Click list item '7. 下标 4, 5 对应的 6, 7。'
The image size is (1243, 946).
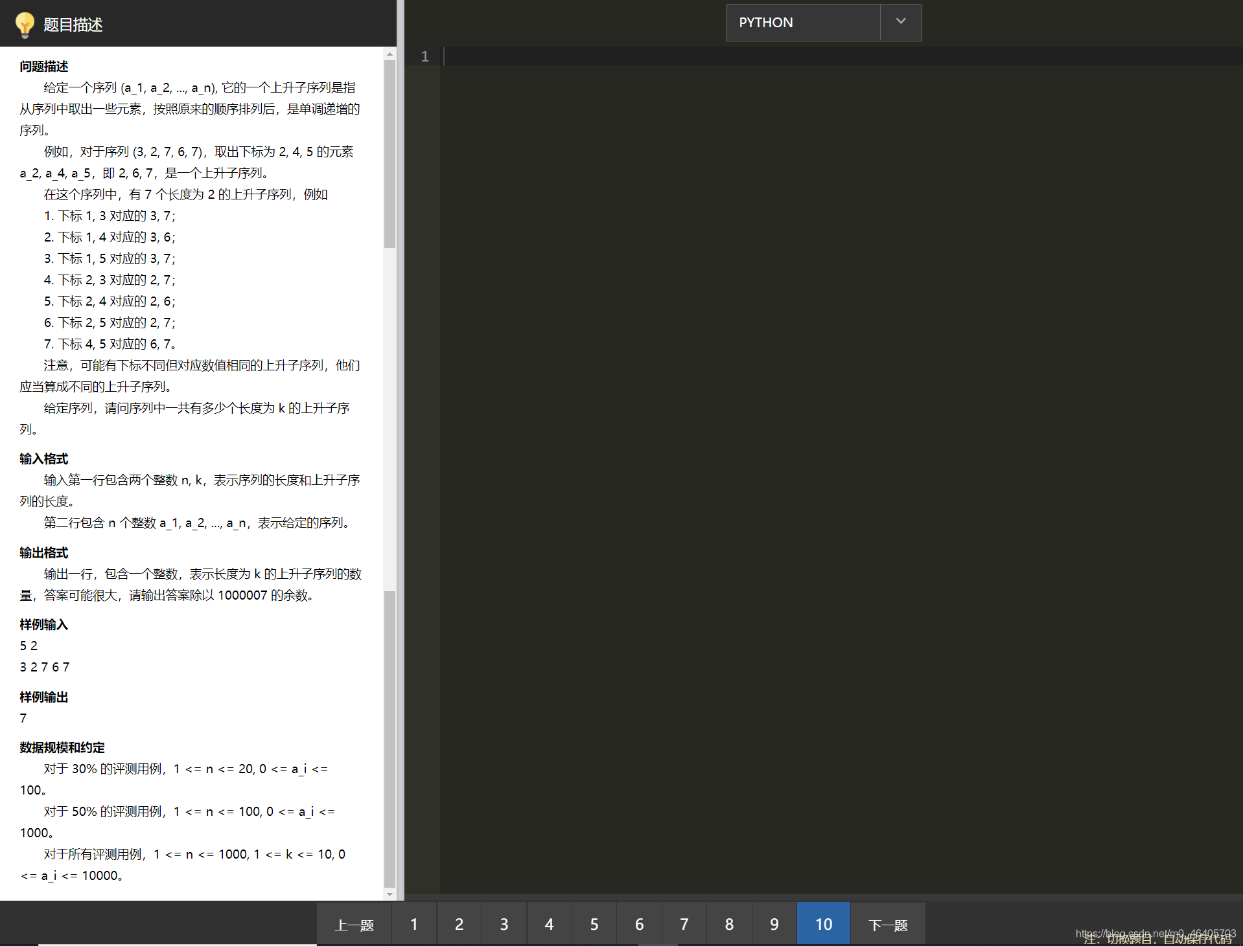coord(110,344)
